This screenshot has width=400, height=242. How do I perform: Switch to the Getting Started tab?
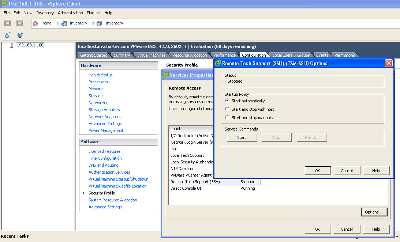(x=94, y=55)
